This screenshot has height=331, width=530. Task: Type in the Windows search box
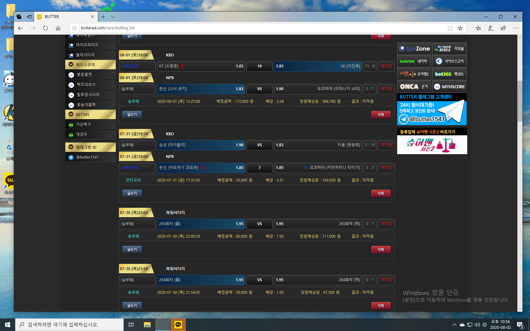click(x=69, y=324)
